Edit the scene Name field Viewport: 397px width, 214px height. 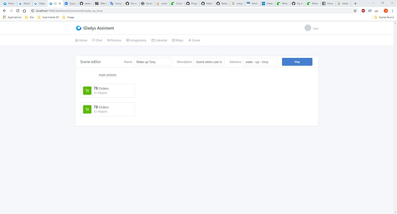coord(152,62)
